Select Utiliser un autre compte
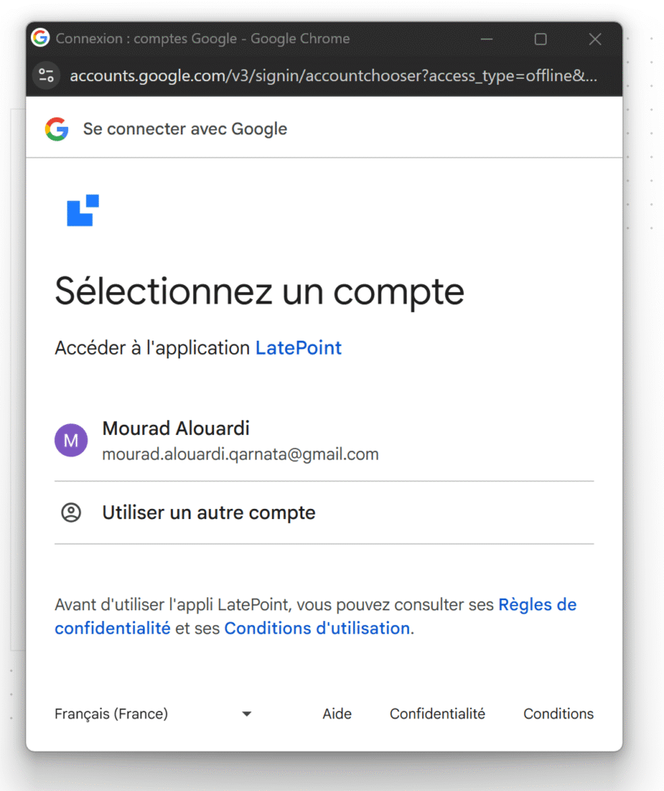This screenshot has height=791, width=664. (209, 513)
